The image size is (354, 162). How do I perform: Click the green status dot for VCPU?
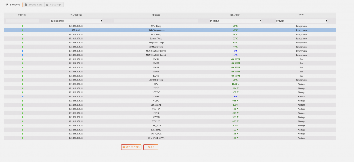click(x=22, y=101)
